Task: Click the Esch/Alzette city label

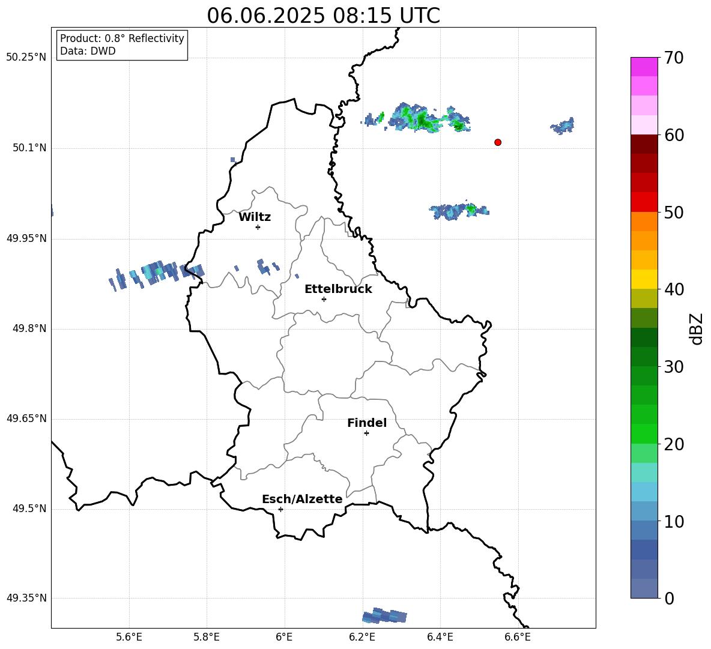Action: click(303, 499)
